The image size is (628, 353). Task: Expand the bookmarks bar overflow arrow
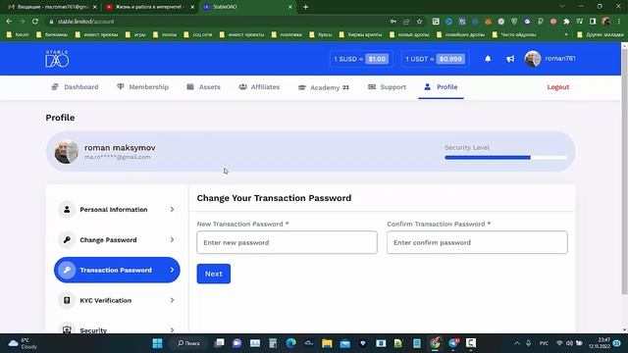point(566,35)
